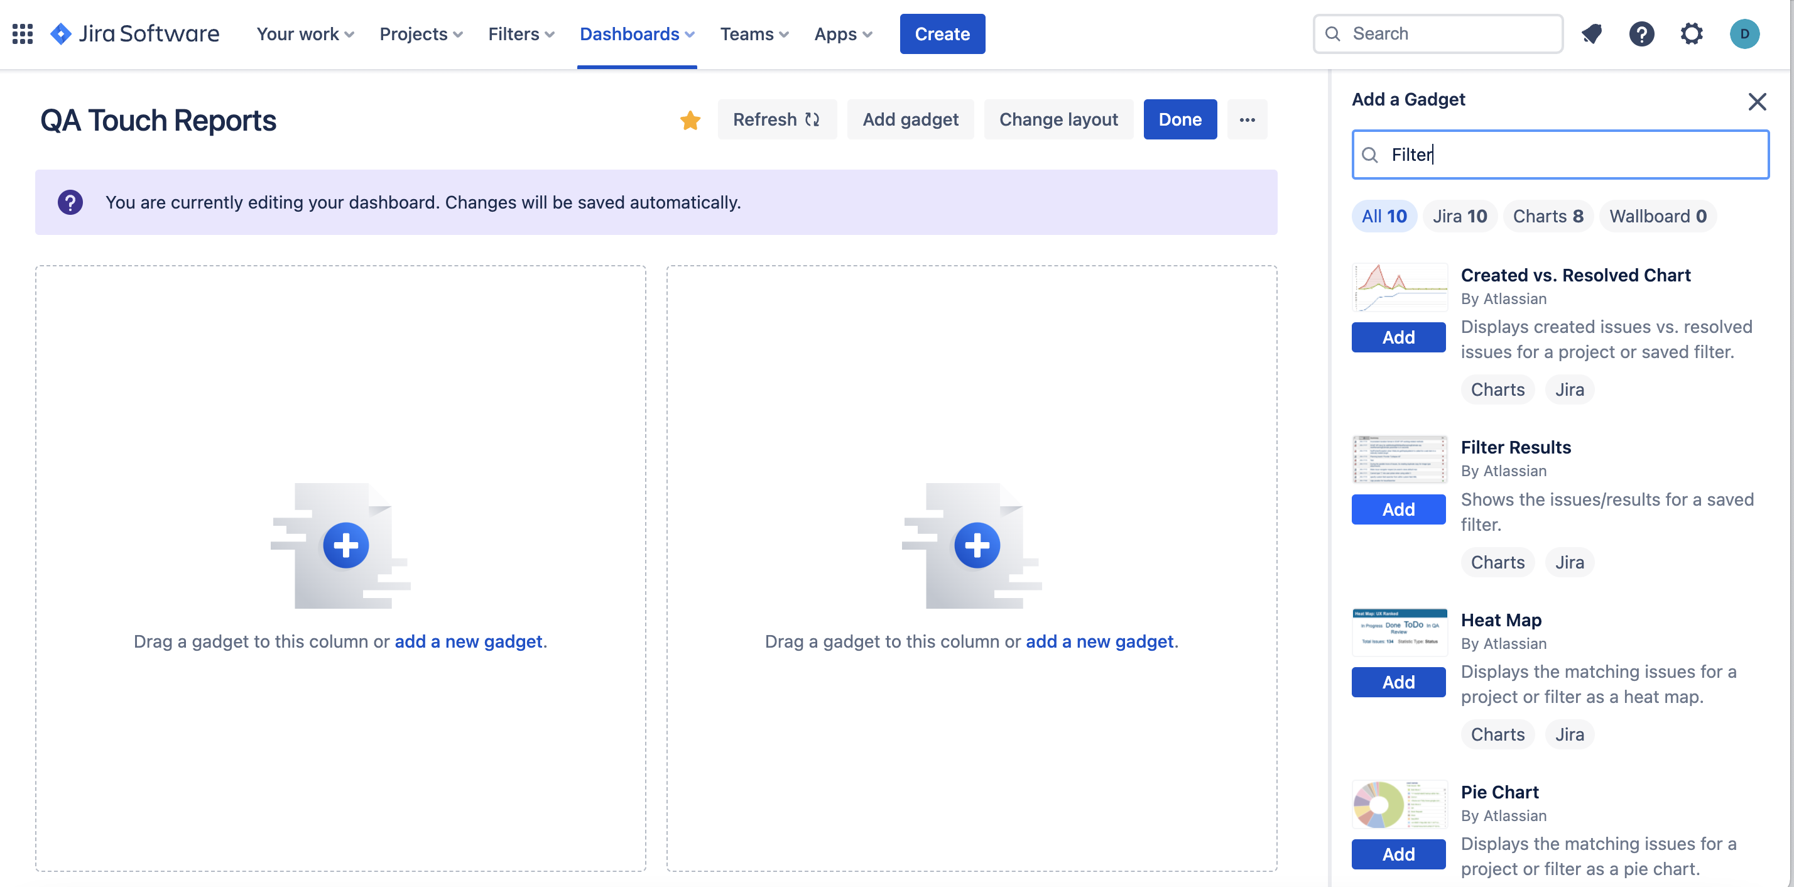Add the Heat Map gadget

point(1398,682)
